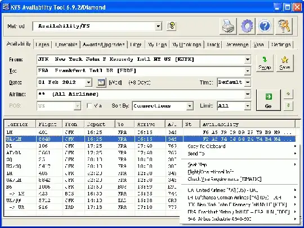Open settings via the blue gear icon

coord(247,26)
